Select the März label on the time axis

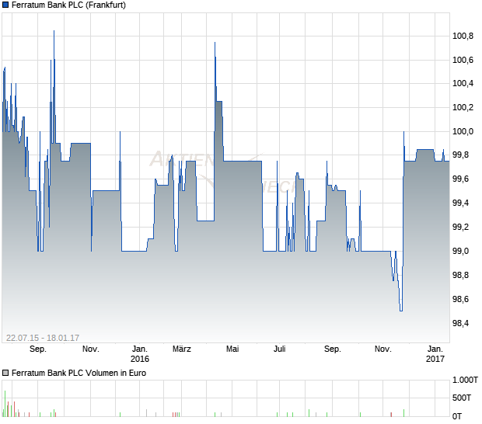[182, 349]
